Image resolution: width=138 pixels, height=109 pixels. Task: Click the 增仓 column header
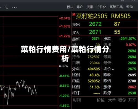coord(122,100)
